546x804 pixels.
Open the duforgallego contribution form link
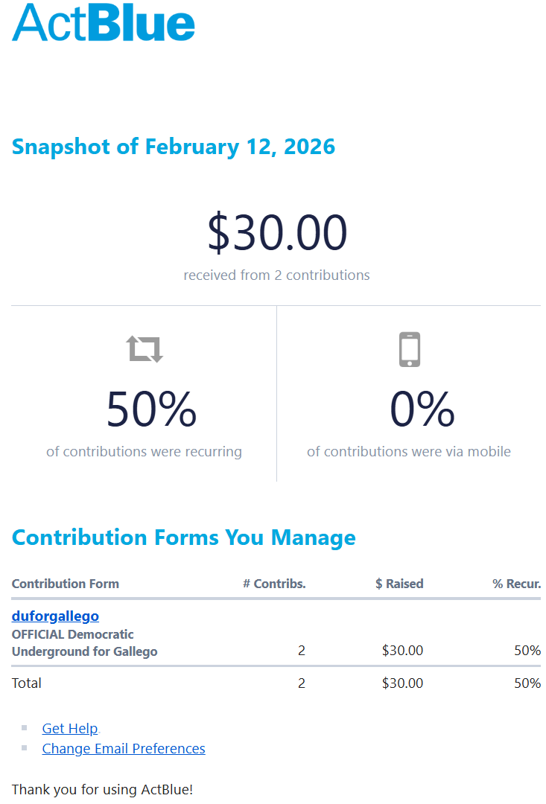point(55,616)
